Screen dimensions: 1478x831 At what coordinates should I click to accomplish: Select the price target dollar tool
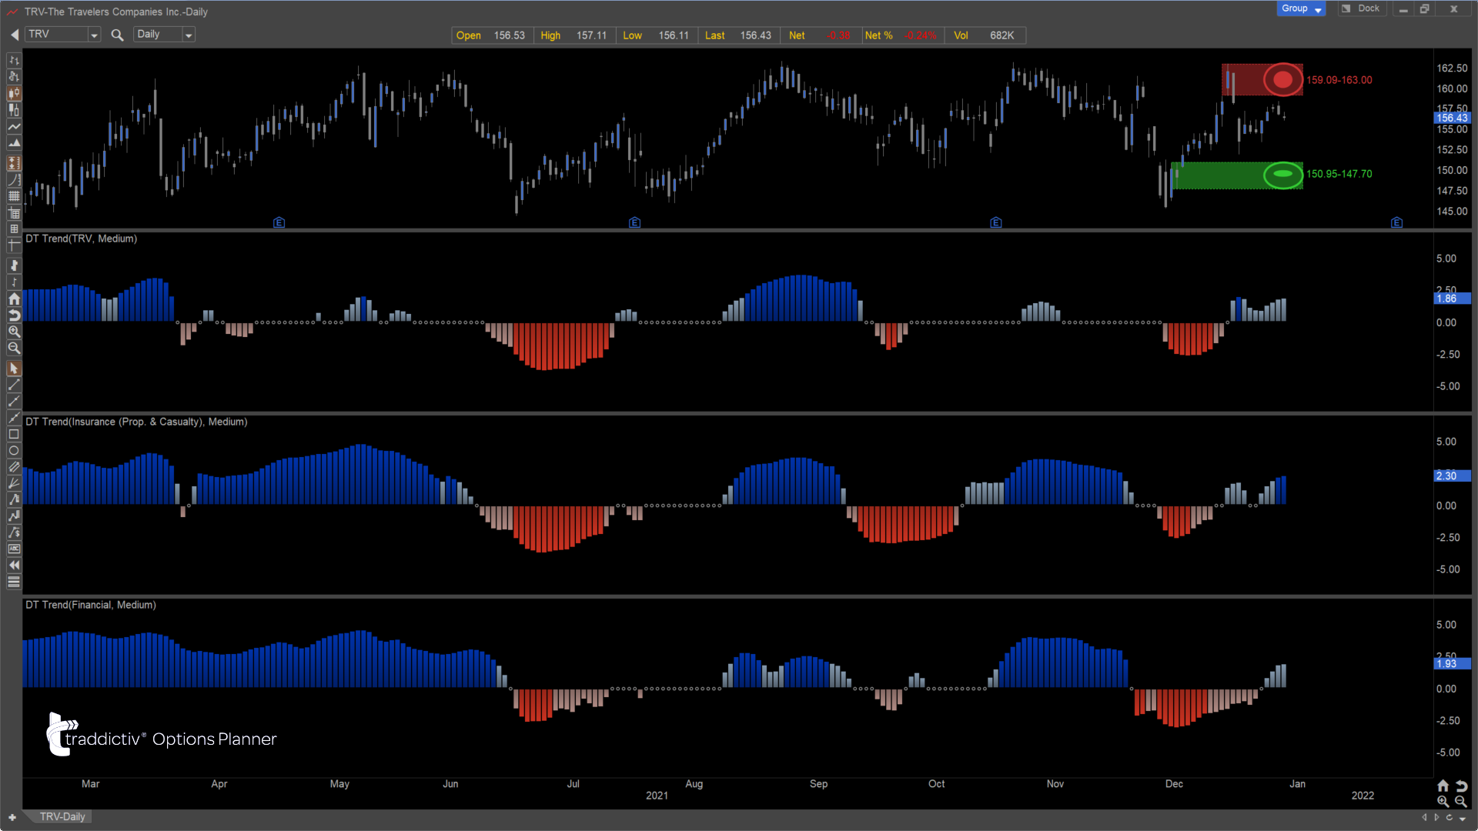pyautogui.click(x=14, y=532)
